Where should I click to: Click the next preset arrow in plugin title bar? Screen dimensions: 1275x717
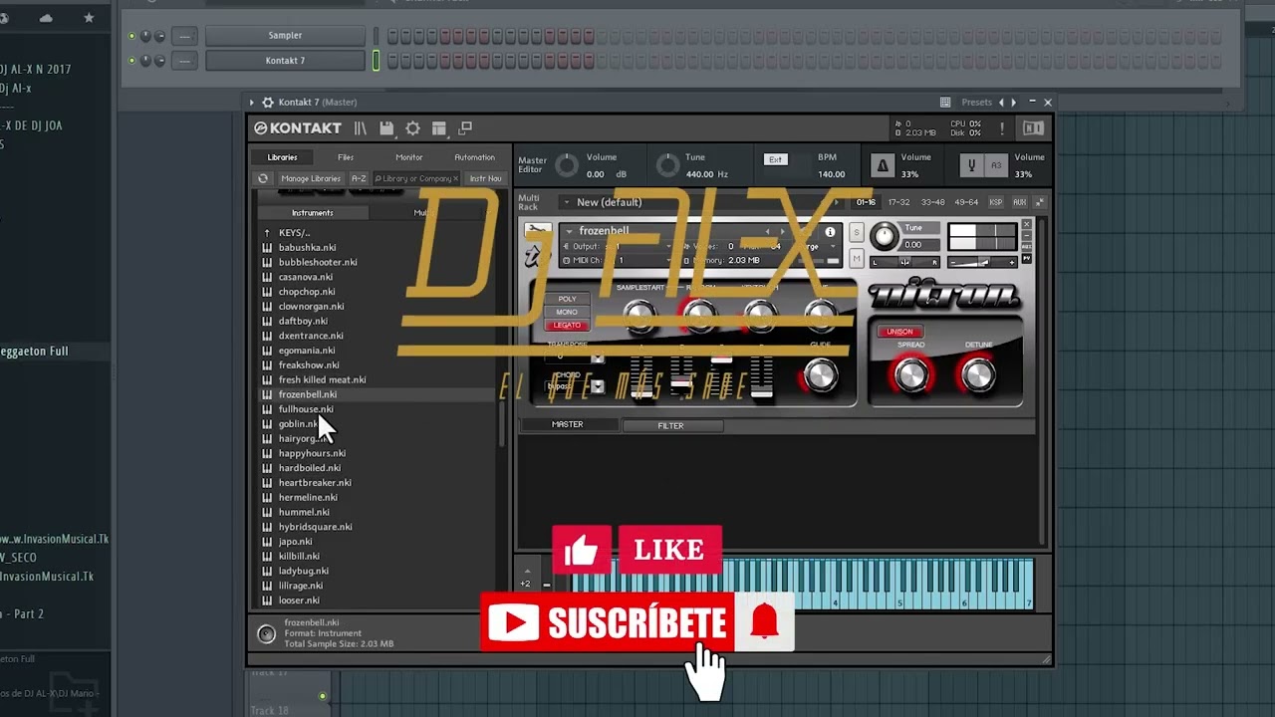coord(1014,102)
